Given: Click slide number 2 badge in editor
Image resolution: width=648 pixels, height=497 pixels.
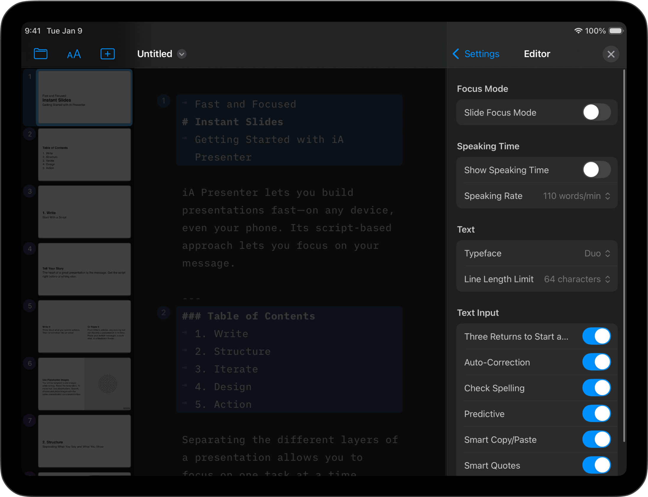Looking at the screenshot, I should tap(163, 313).
